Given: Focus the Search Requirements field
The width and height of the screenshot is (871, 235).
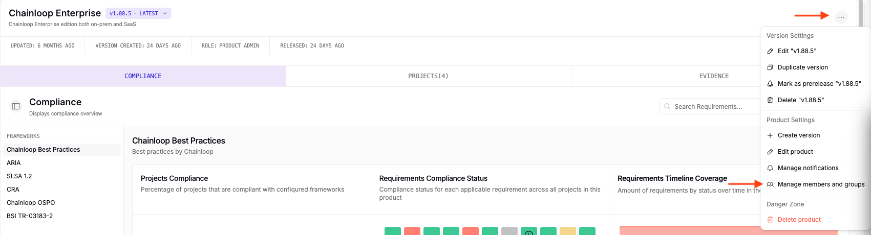Looking at the screenshot, I should point(709,107).
